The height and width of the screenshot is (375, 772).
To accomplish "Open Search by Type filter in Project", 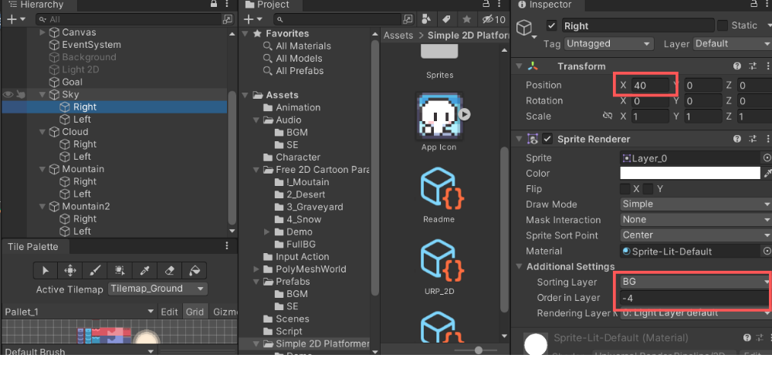I will point(427,19).
